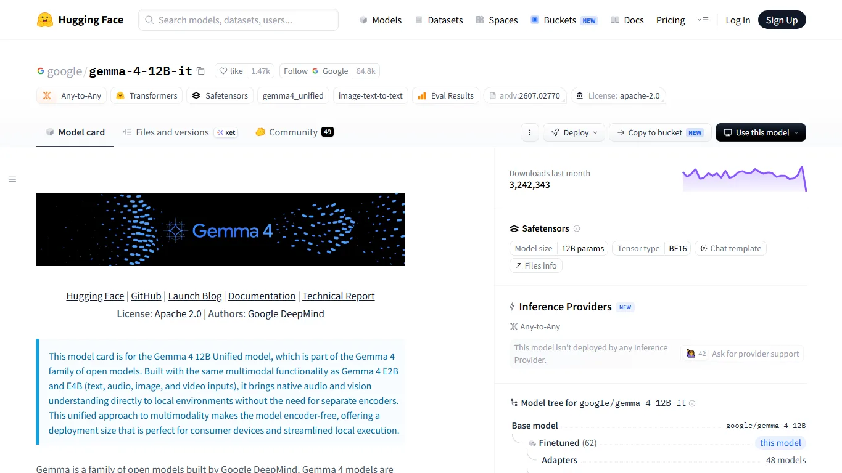Open the Google DeepMind authors link
This screenshot has height=473, width=842.
tap(286, 313)
